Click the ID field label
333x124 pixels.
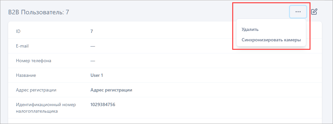(18, 31)
